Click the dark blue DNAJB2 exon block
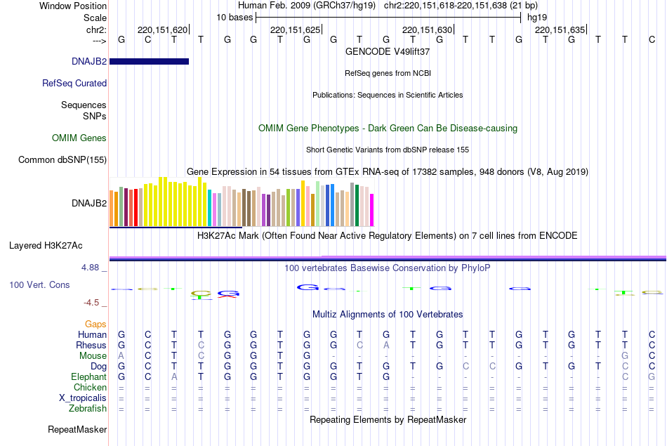The image size is (667, 446). (150, 62)
